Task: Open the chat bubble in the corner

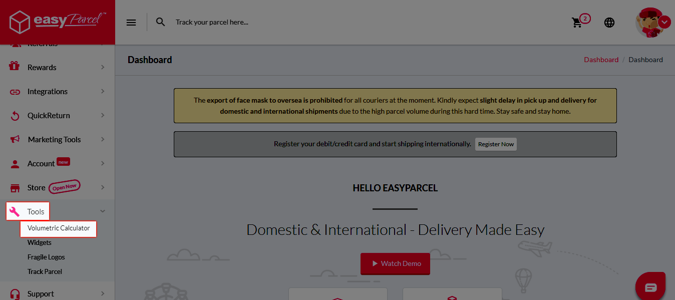Action: 650,286
